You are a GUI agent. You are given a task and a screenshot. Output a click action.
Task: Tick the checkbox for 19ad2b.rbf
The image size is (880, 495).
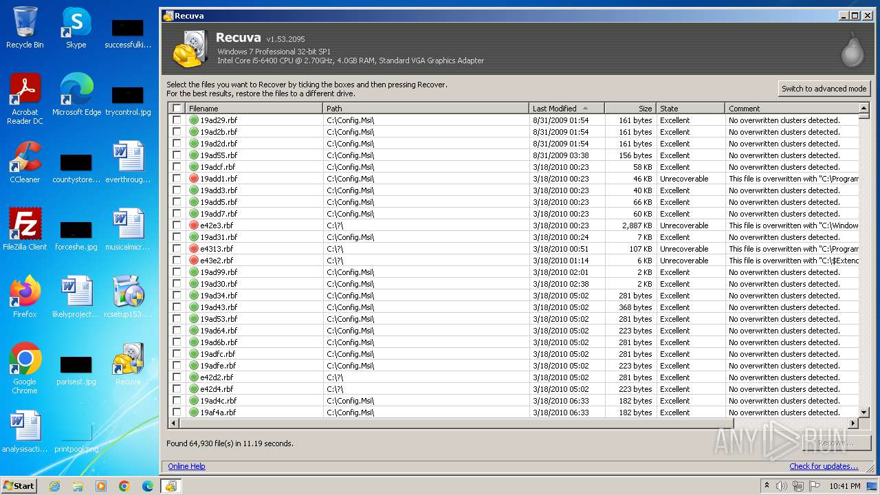click(x=177, y=131)
